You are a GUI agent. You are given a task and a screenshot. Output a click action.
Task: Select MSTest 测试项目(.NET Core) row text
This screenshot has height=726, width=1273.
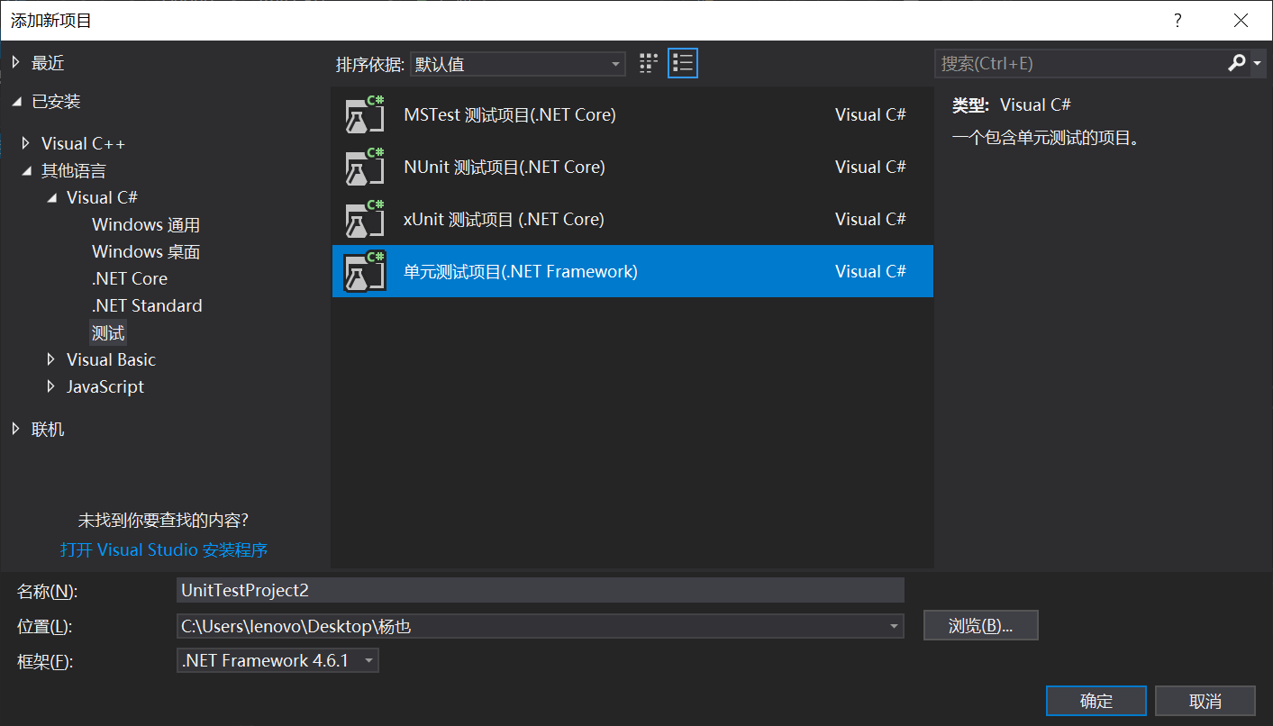tap(510, 115)
